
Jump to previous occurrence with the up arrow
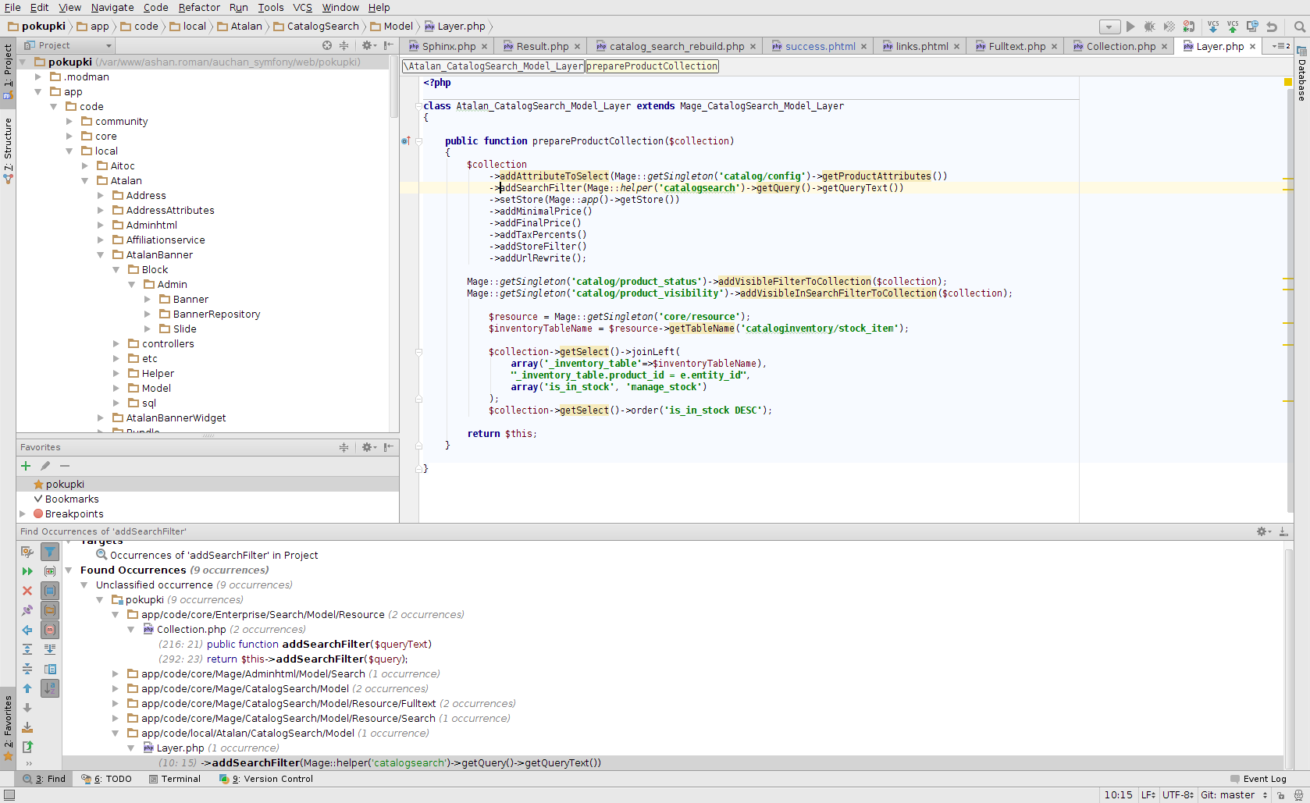(27, 688)
